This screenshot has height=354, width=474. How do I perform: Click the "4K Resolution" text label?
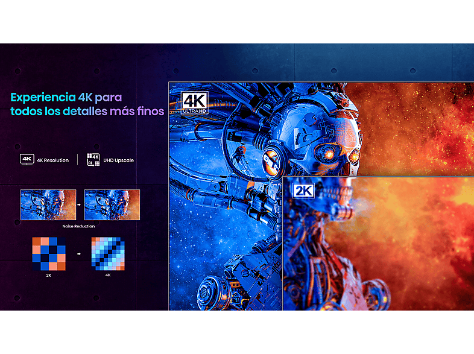pos(53,160)
